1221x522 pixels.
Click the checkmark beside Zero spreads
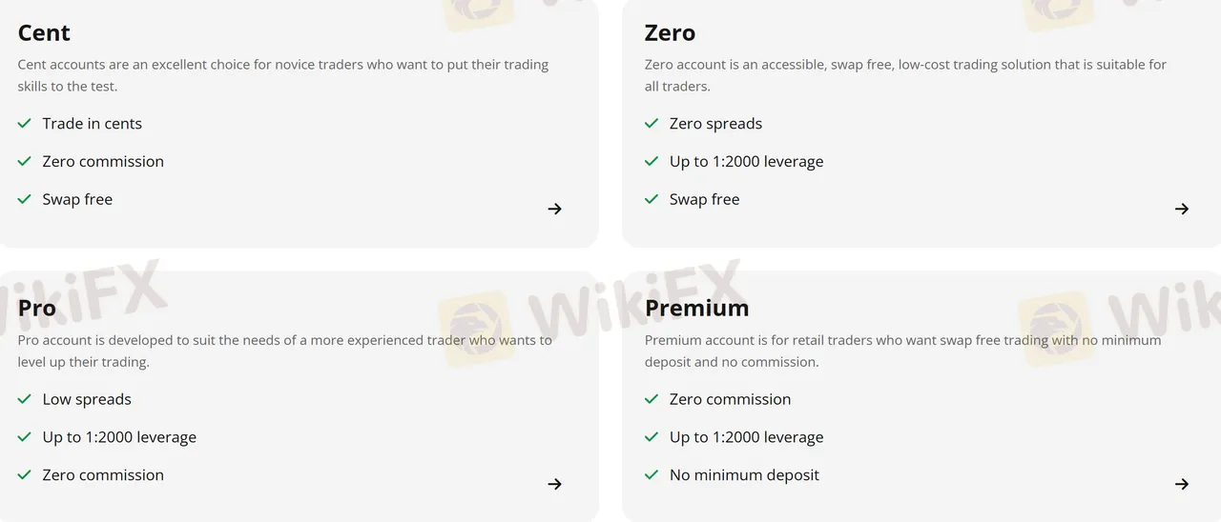pyautogui.click(x=652, y=124)
